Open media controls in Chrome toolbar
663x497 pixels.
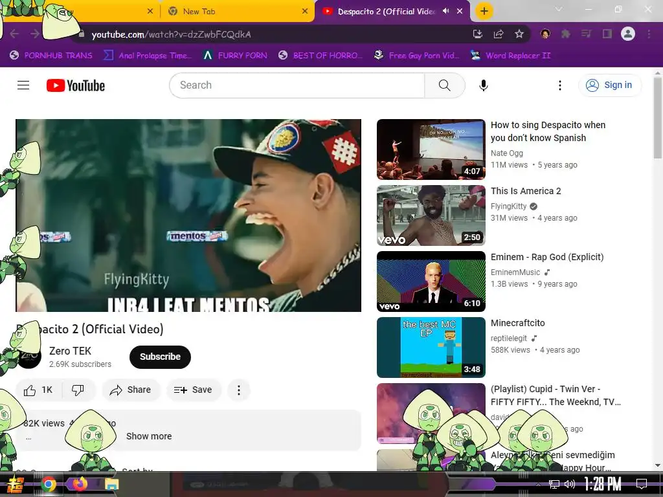point(587,34)
